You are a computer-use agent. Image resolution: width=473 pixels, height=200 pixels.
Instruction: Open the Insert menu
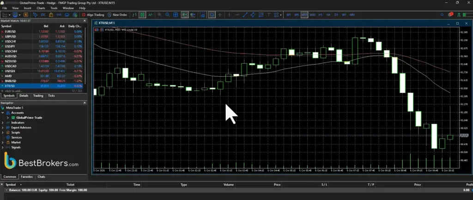(27, 8)
